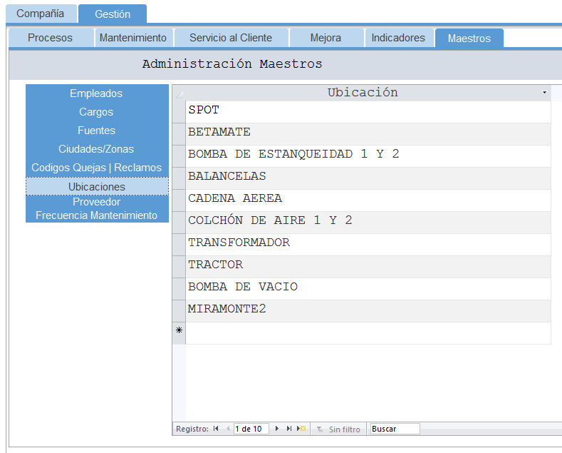Switch to the Compañía tab
This screenshot has width=562, height=453.
pos(40,14)
